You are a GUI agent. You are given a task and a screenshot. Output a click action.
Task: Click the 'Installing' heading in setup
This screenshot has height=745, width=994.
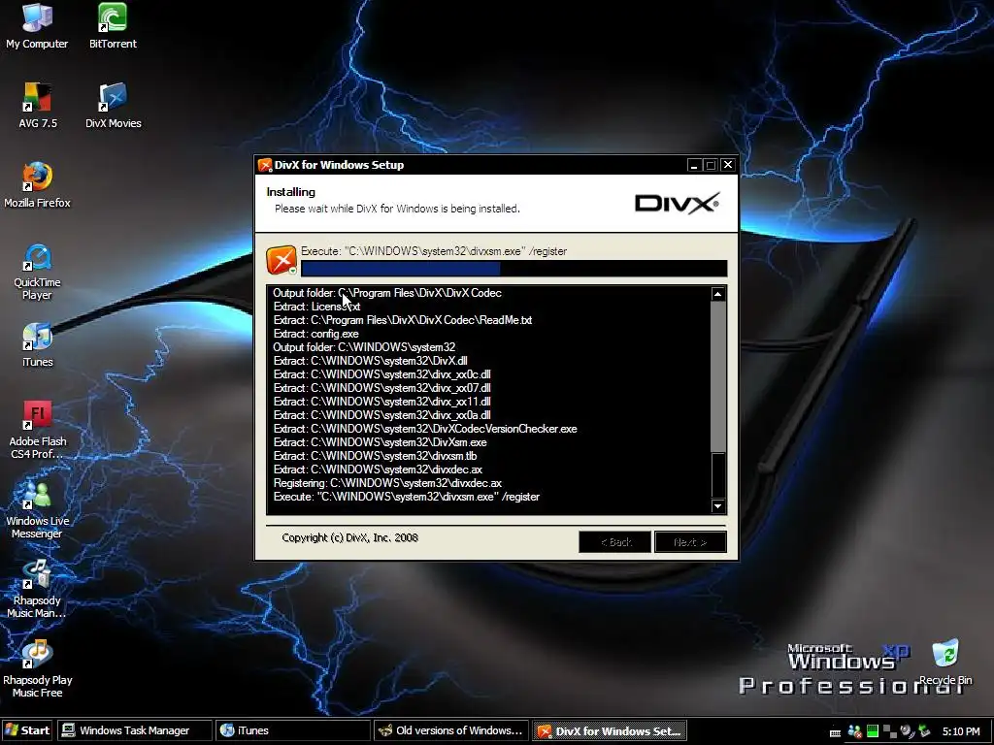coord(290,192)
